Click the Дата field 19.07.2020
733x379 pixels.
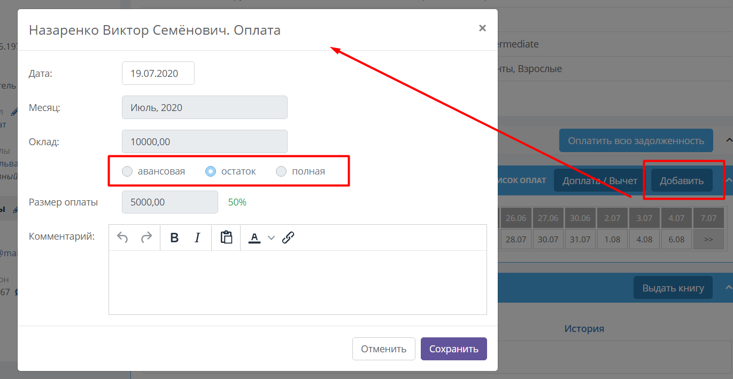pyautogui.click(x=158, y=73)
